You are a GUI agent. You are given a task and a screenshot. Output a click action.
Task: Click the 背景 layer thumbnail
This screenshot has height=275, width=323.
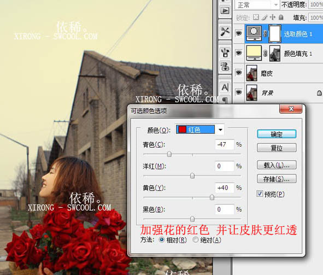[252, 93]
